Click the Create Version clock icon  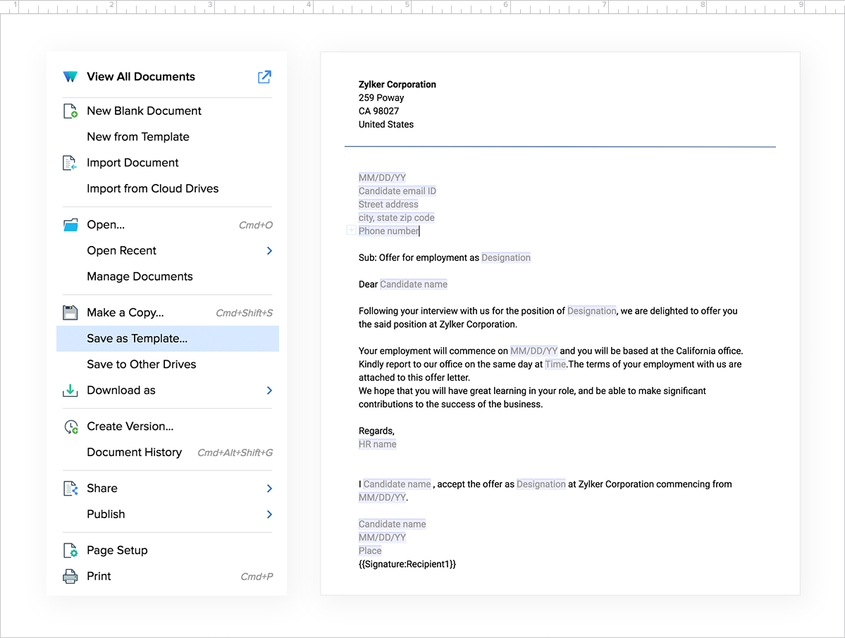(x=70, y=427)
